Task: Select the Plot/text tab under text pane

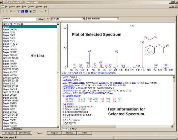Action: tap(66, 129)
